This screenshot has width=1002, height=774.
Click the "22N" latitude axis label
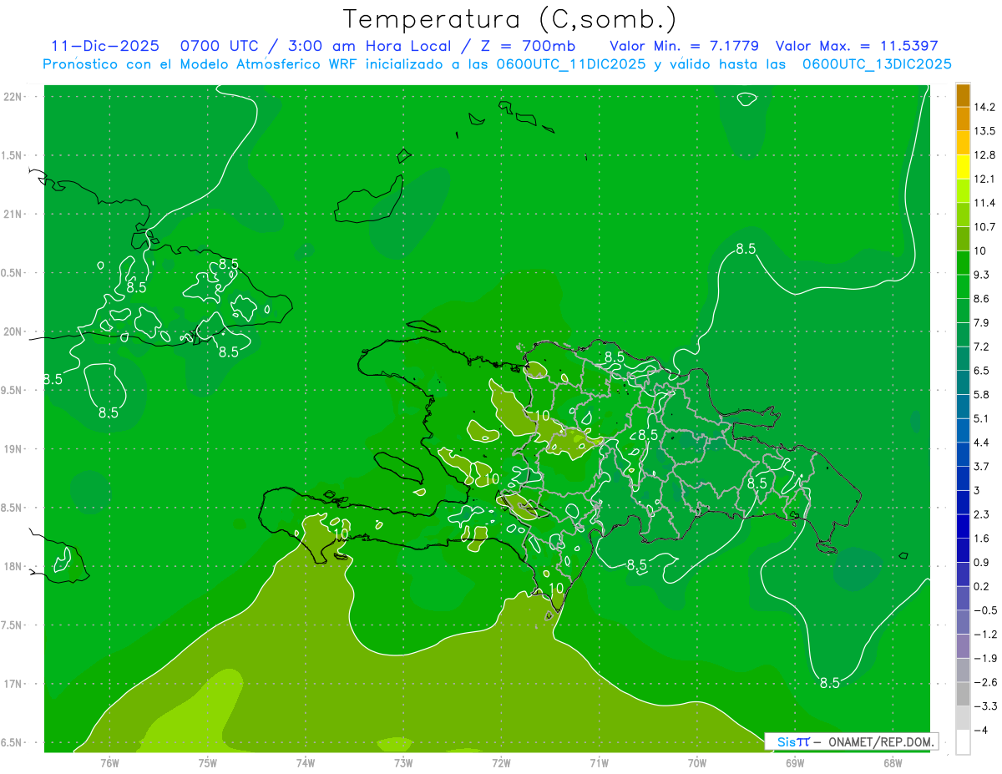(13, 97)
